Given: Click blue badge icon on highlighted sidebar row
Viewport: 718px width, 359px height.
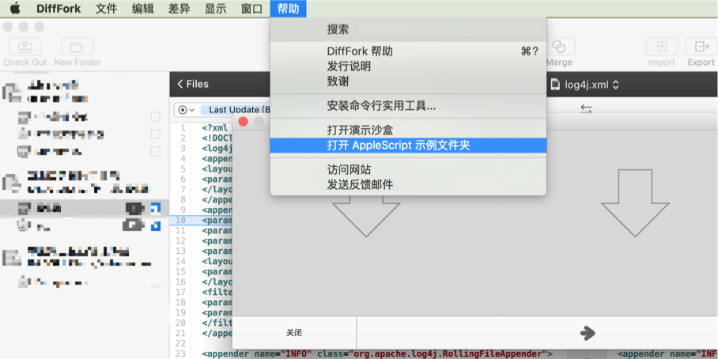Looking at the screenshot, I should pos(156,208).
